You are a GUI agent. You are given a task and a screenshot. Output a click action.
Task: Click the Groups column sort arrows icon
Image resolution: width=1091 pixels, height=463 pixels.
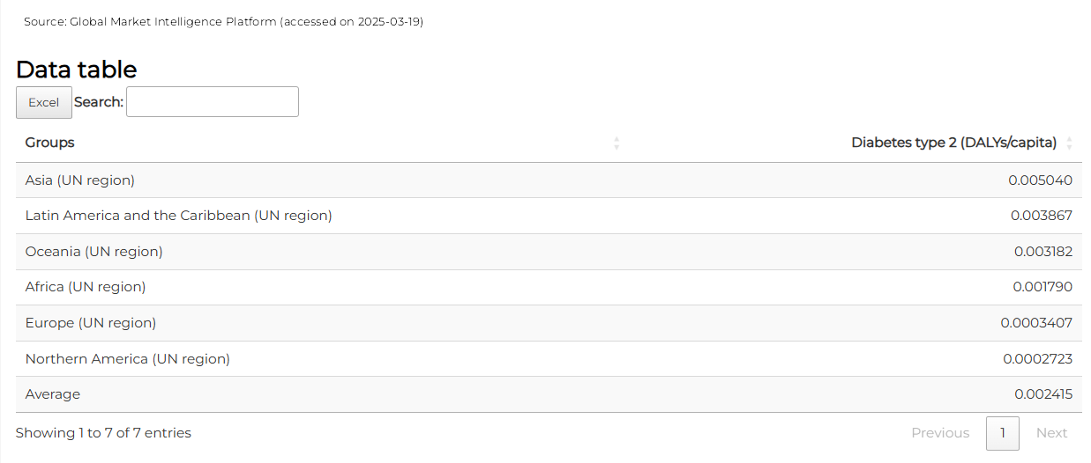(x=616, y=143)
